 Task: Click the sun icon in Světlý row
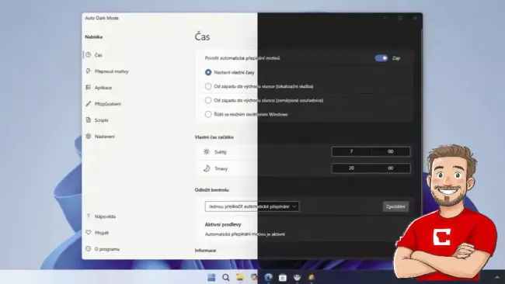coord(207,152)
